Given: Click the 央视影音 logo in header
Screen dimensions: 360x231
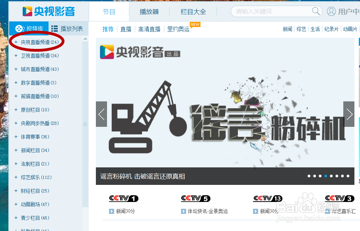Looking at the screenshot, I should click(49, 11).
